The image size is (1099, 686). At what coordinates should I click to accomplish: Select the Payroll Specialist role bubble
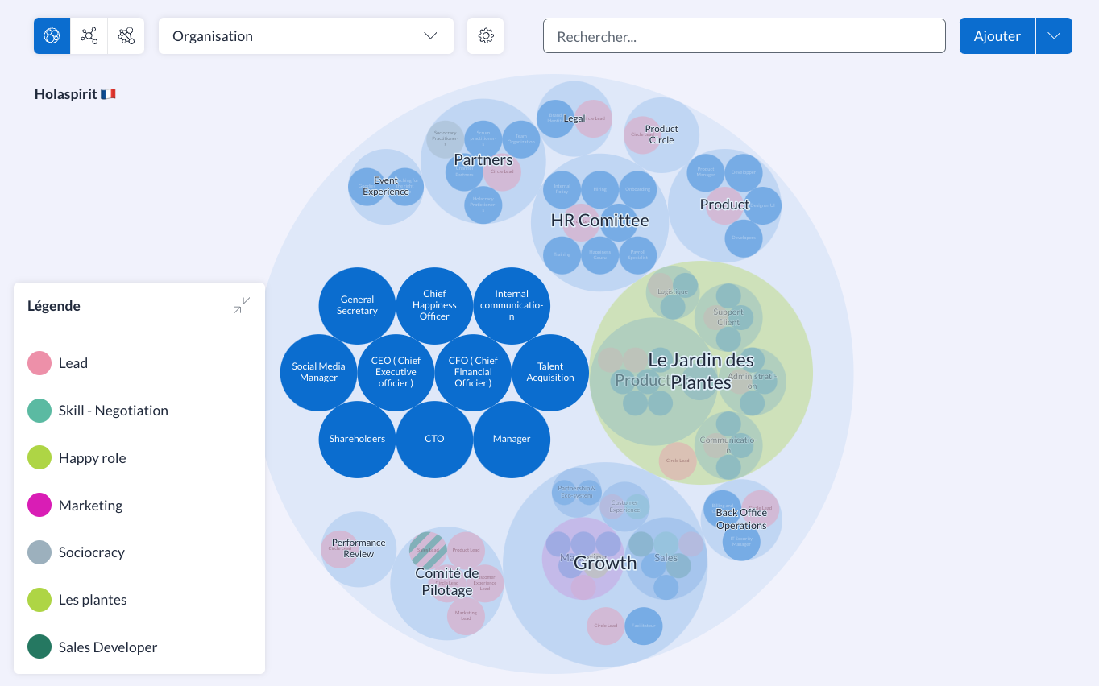pyautogui.click(x=638, y=255)
